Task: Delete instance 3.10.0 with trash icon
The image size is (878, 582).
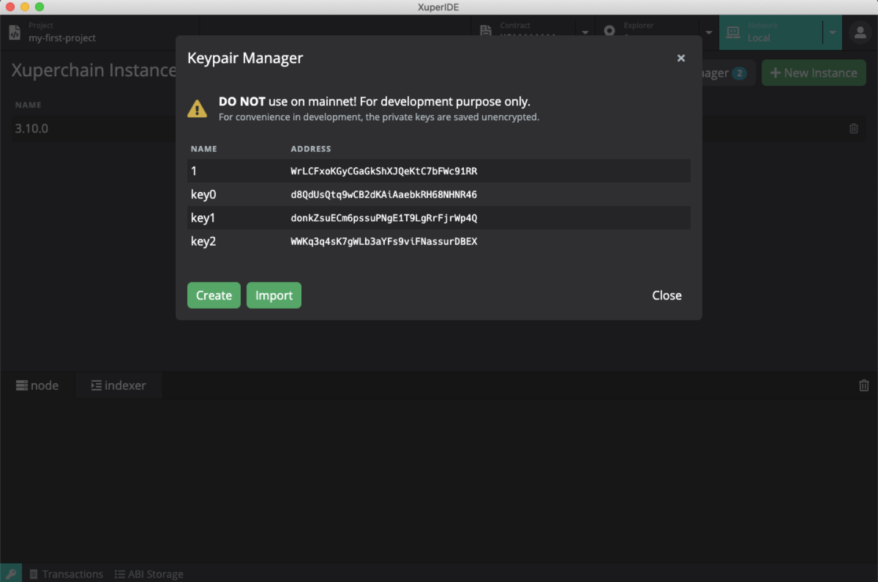Action: point(854,129)
